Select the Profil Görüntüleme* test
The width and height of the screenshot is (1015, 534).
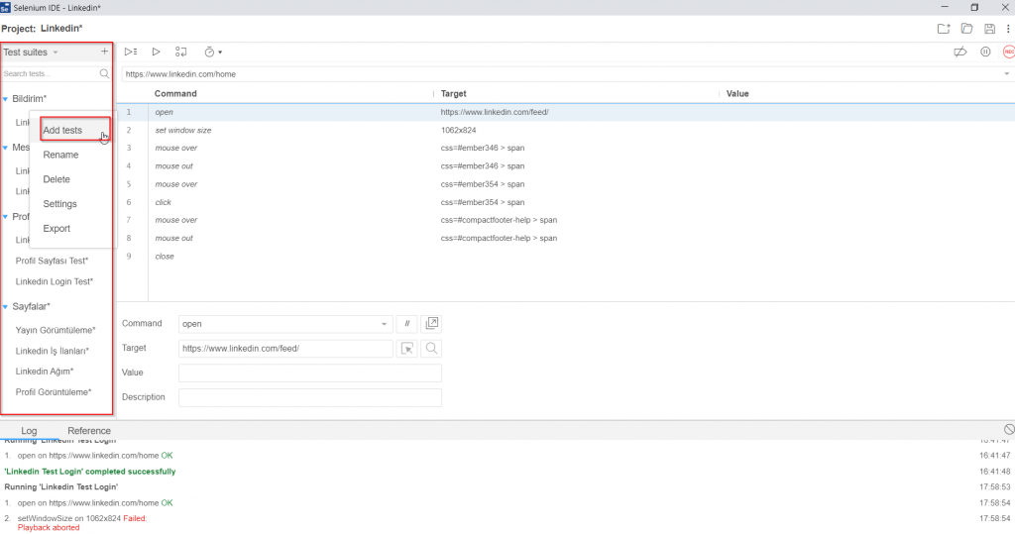[x=54, y=392]
